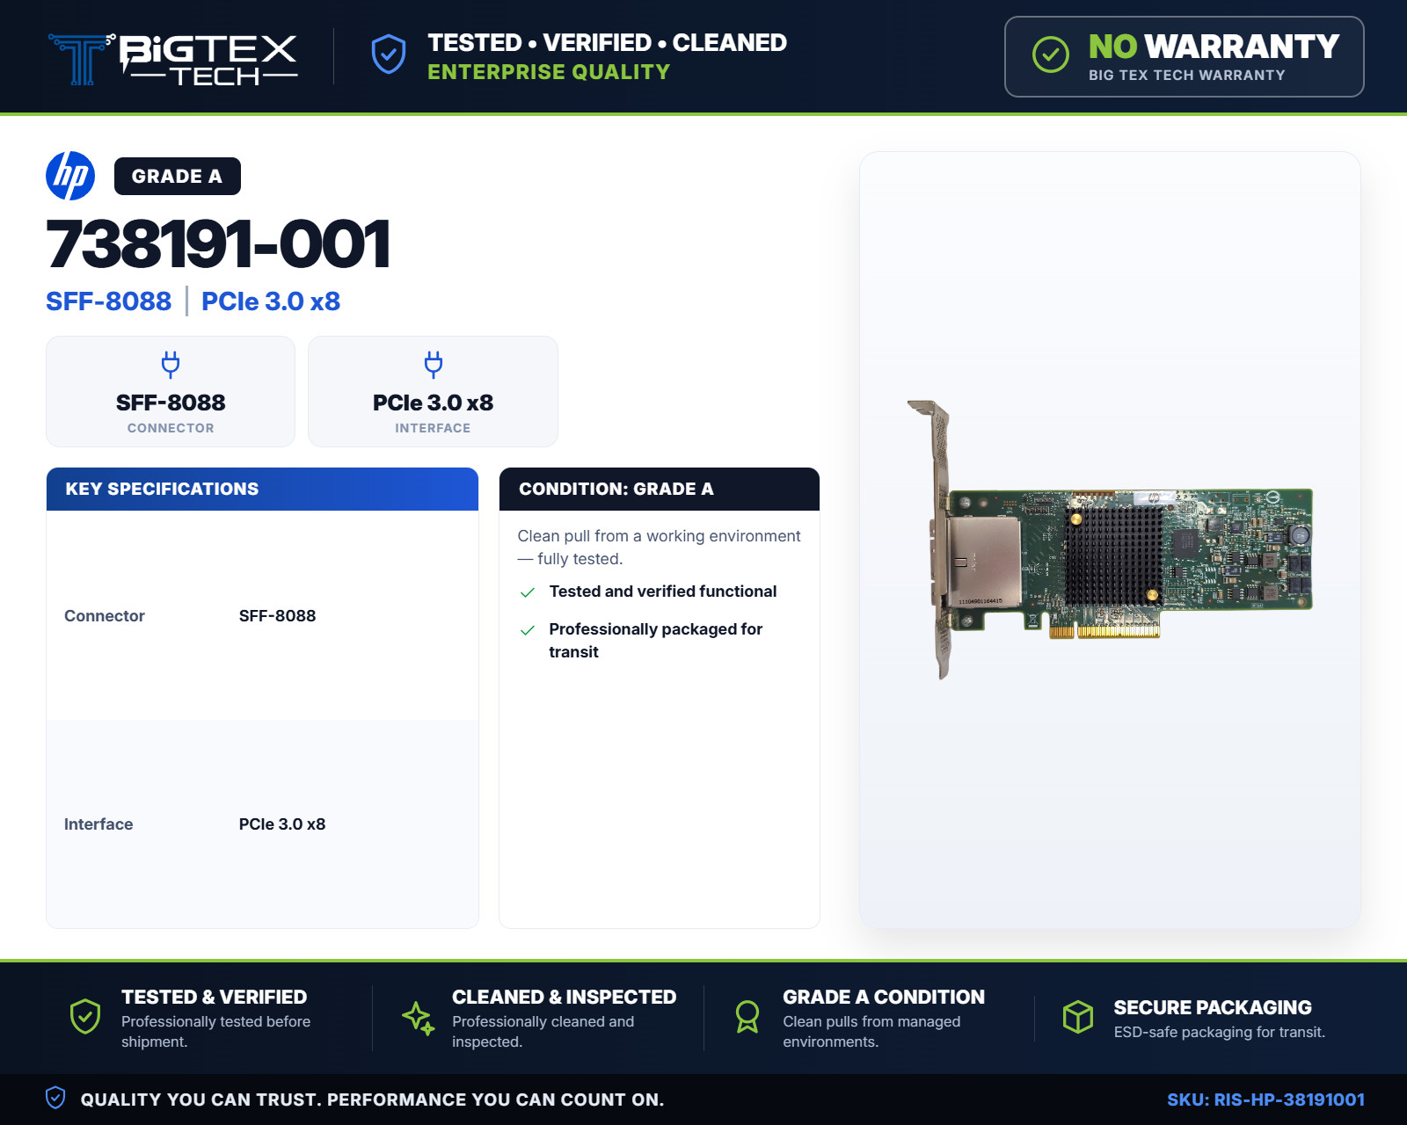1407x1125 pixels.
Task: Select the NO WARRANTY badge
Action: (x=1184, y=56)
